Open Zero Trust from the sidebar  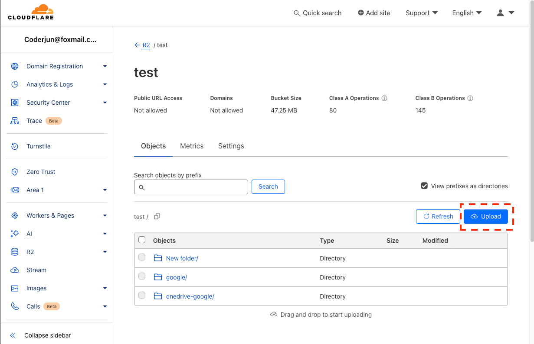point(41,172)
